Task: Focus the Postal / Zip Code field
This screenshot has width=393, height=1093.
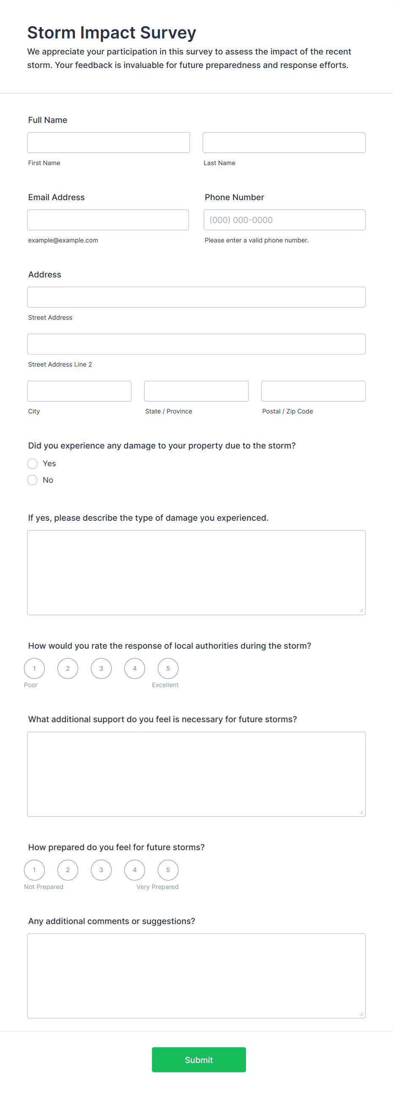Action: (313, 391)
